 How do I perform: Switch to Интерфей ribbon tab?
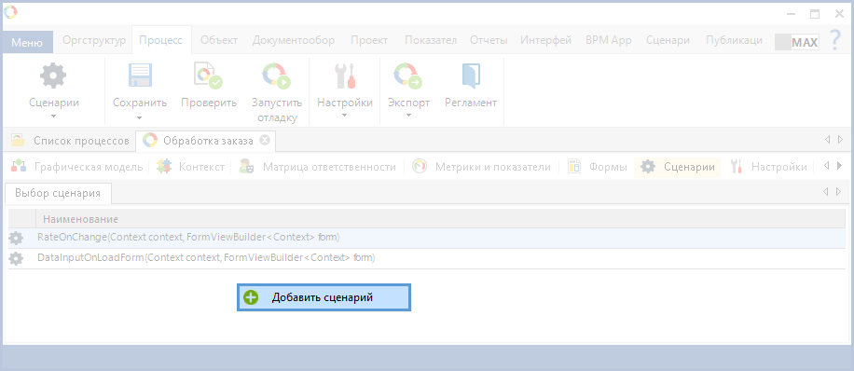coord(545,40)
